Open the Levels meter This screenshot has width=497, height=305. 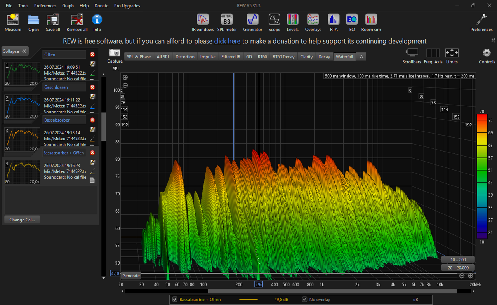(x=292, y=19)
